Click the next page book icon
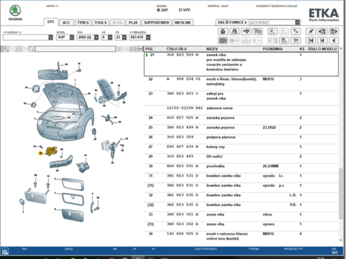This screenshot has height=259, width=346. point(333,31)
